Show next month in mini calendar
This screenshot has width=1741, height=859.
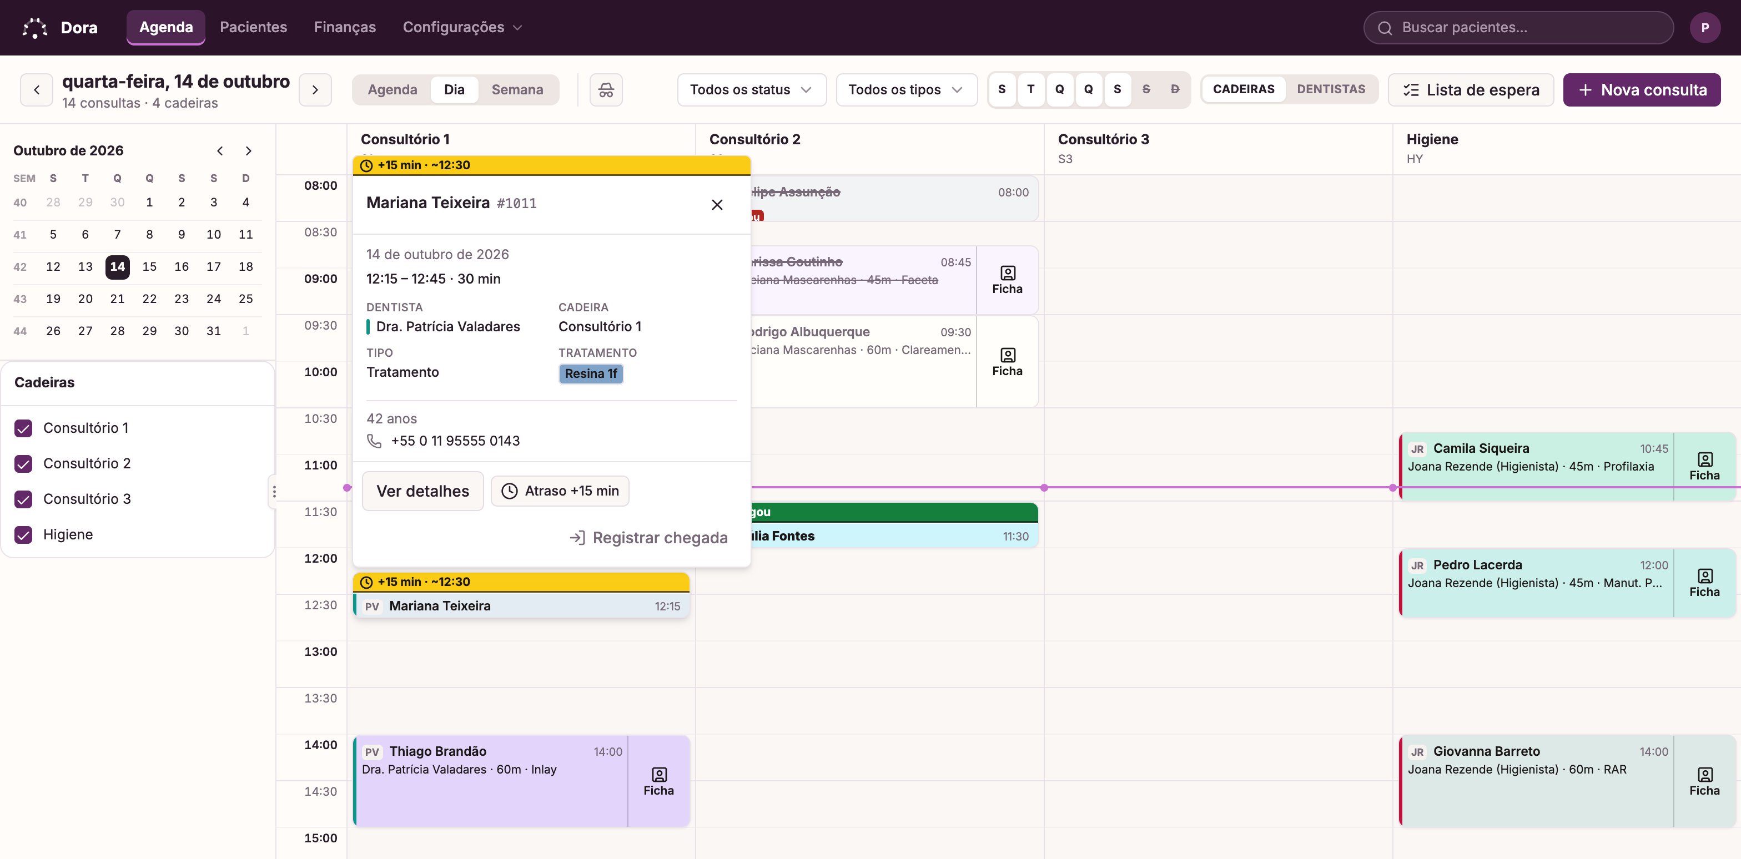[x=248, y=150]
